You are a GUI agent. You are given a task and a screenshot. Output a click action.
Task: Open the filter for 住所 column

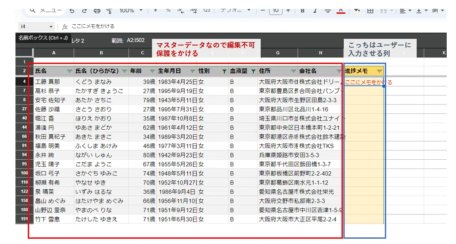click(293, 71)
